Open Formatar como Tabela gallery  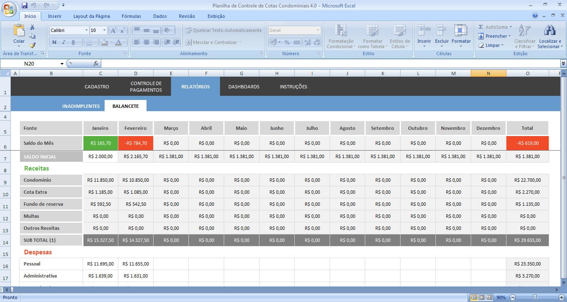point(372,37)
